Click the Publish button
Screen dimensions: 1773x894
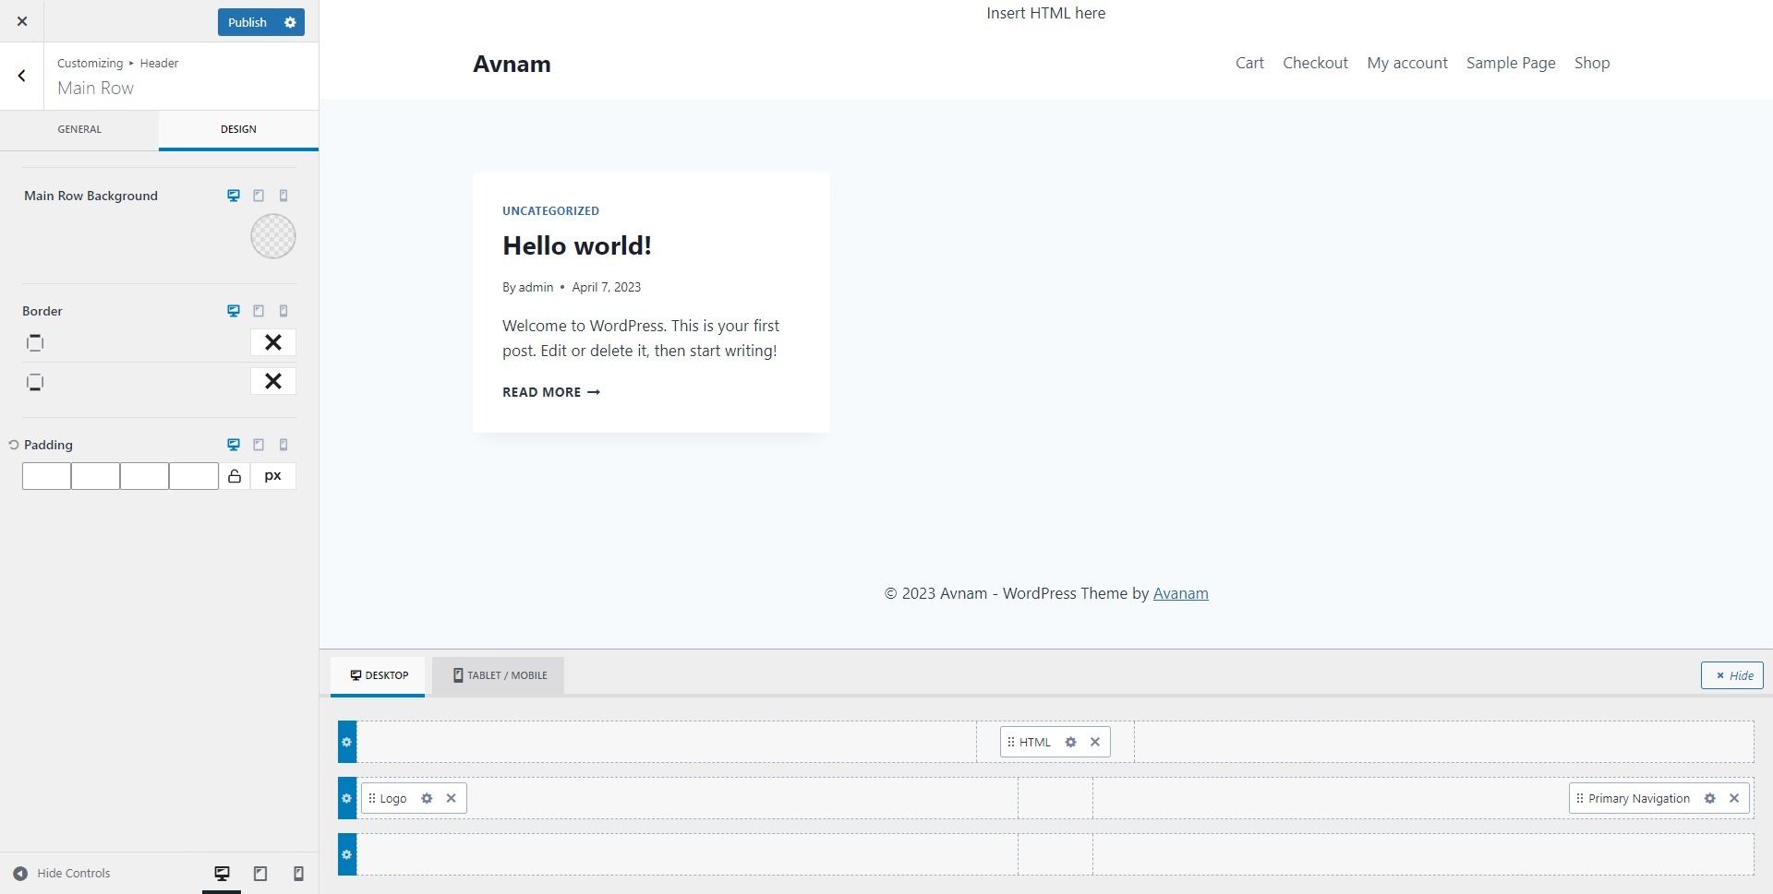(x=247, y=22)
